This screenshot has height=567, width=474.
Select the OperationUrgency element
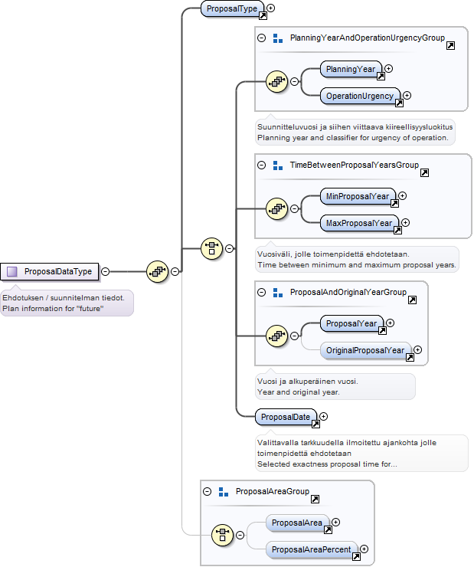[x=360, y=96]
